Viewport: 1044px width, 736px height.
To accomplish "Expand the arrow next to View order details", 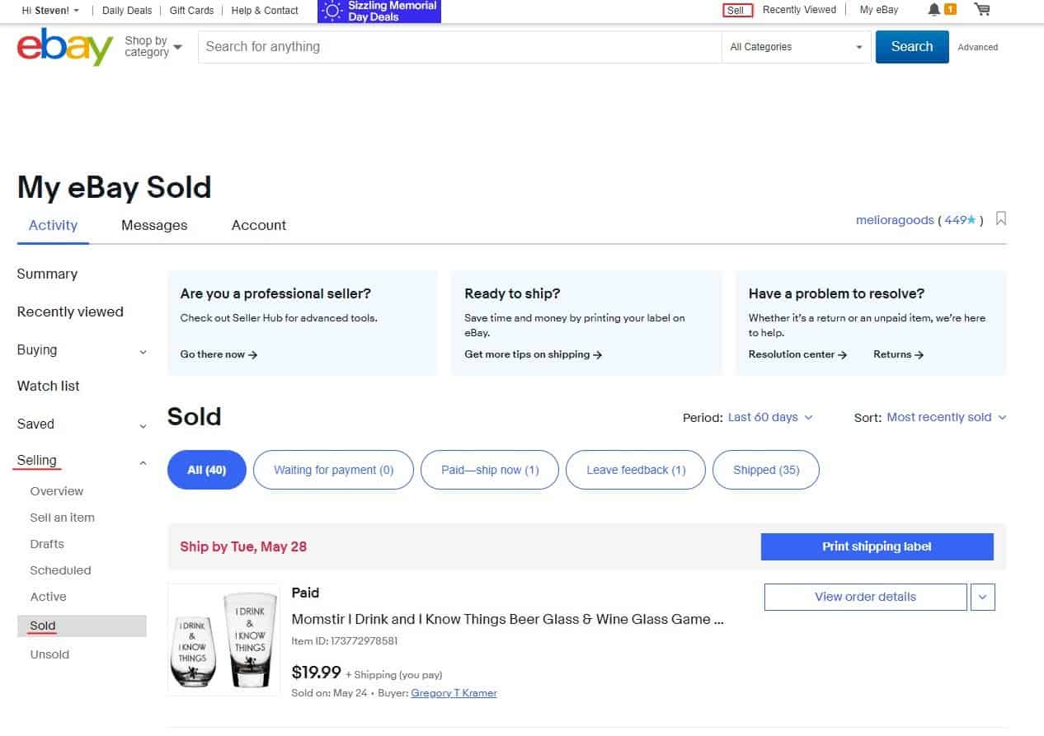I will pyautogui.click(x=983, y=597).
